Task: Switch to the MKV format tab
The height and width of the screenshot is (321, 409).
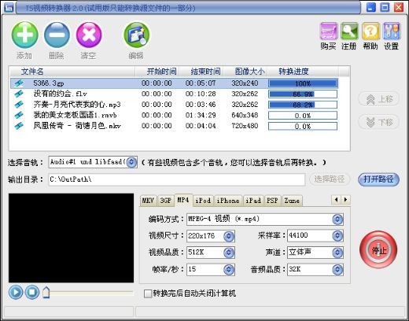Action: [x=148, y=201]
